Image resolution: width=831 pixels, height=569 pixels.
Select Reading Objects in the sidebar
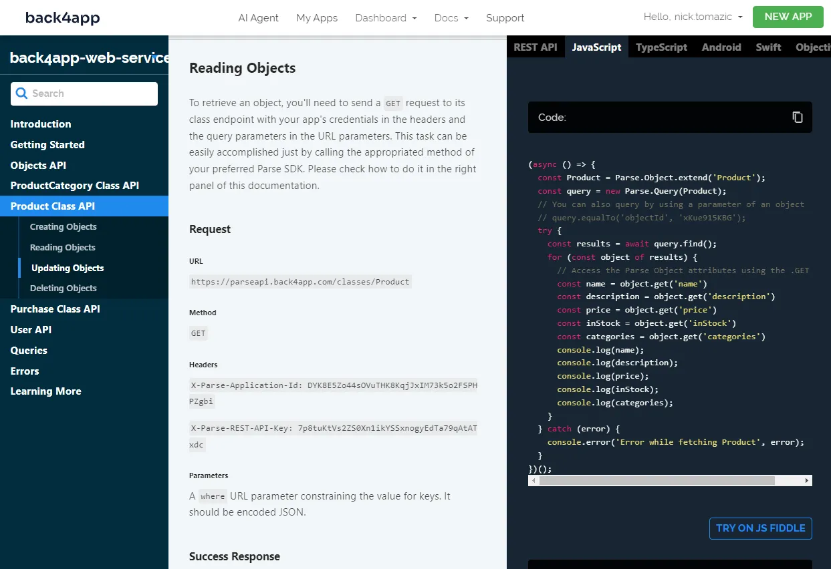tap(63, 247)
